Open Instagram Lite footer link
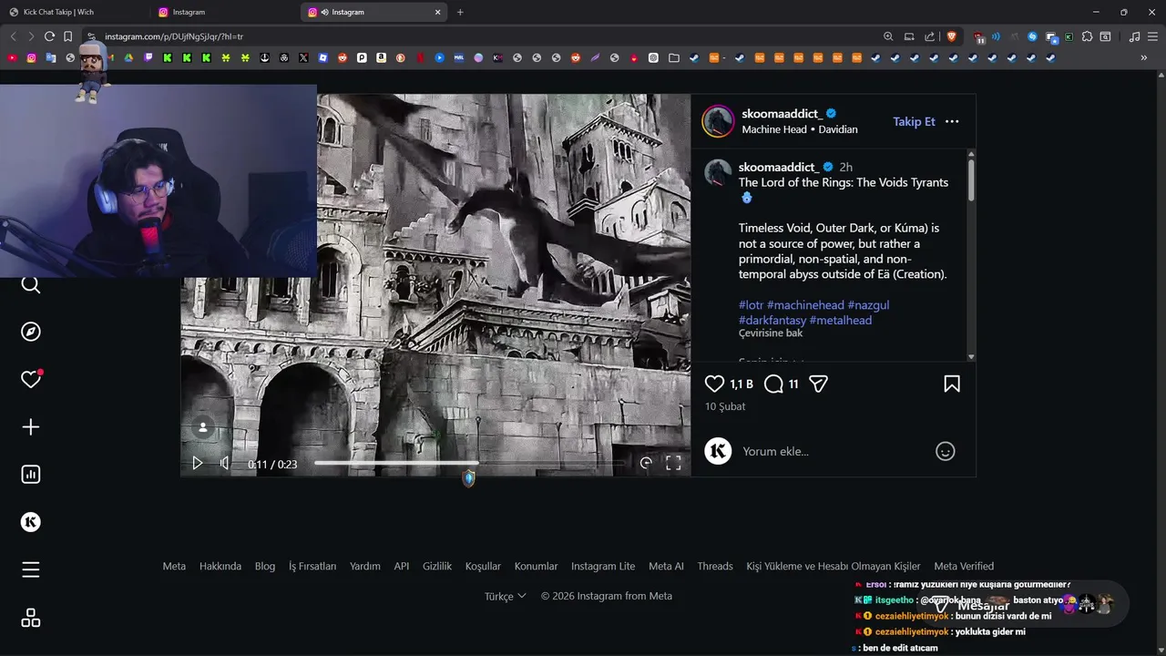Viewport: 1166px width, 656px height. point(603,566)
